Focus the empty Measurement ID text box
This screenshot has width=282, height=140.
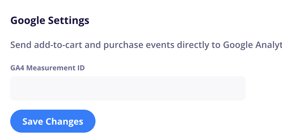[128, 88]
